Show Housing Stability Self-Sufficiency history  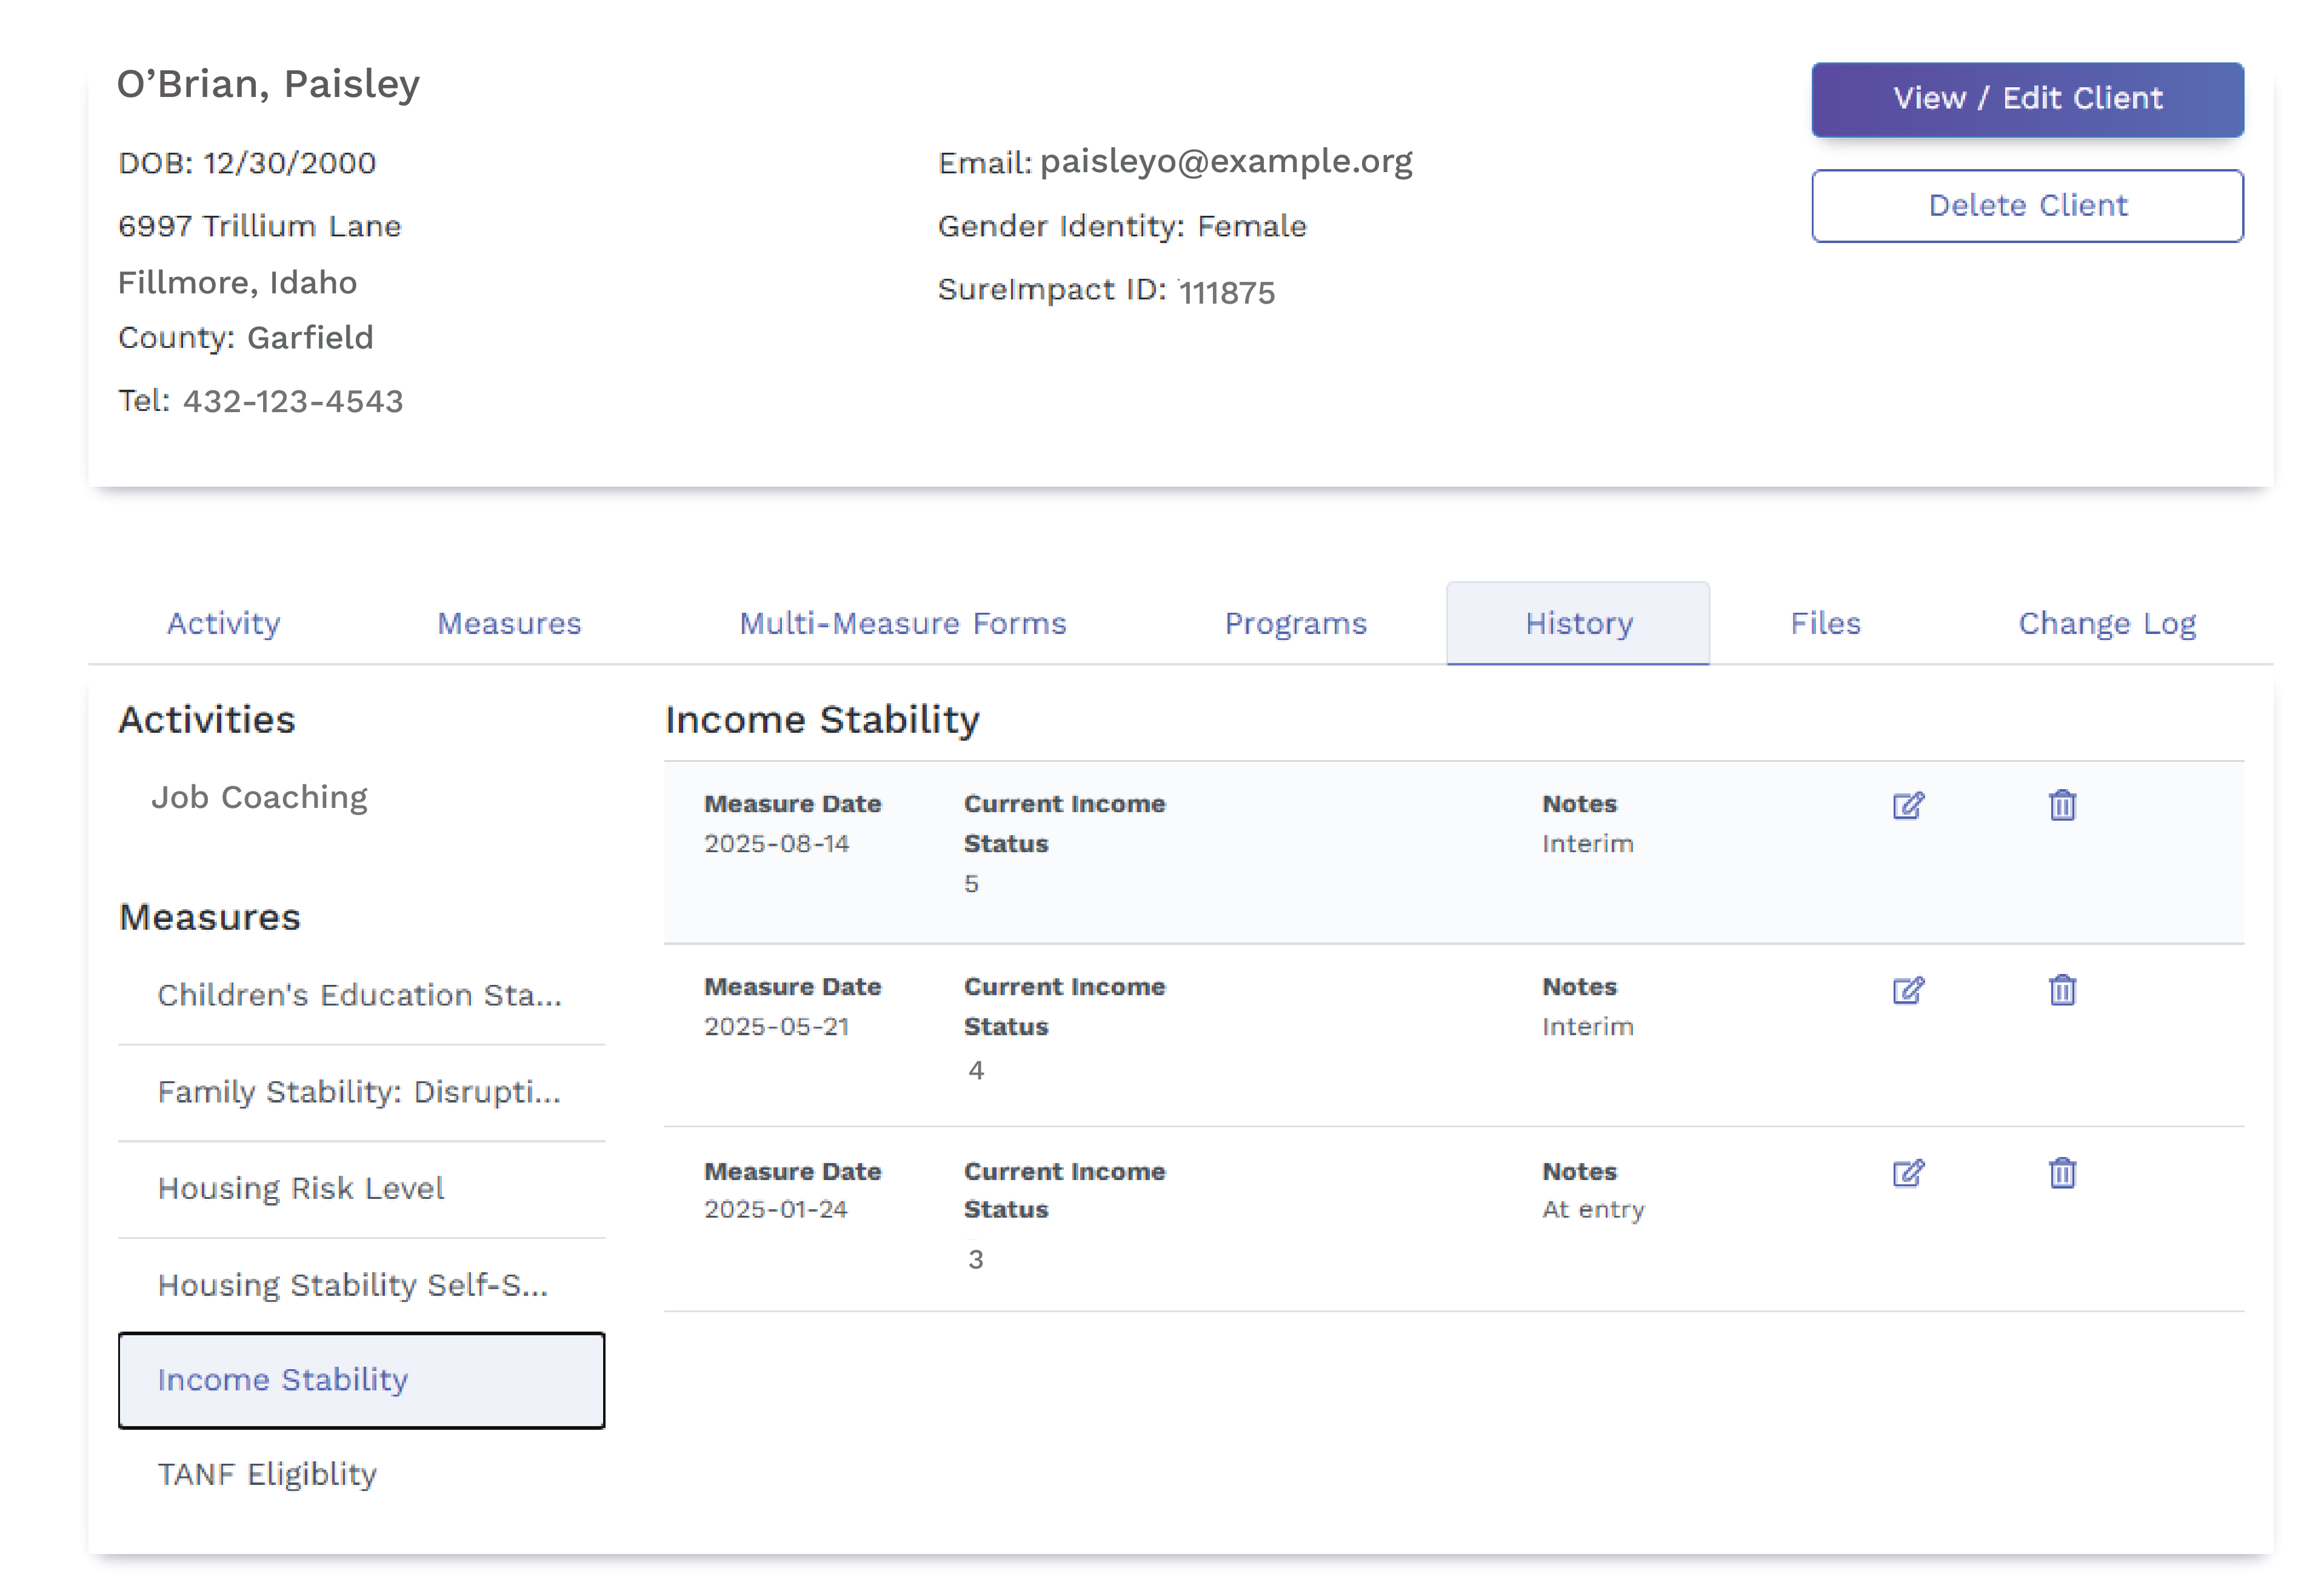[x=352, y=1284]
